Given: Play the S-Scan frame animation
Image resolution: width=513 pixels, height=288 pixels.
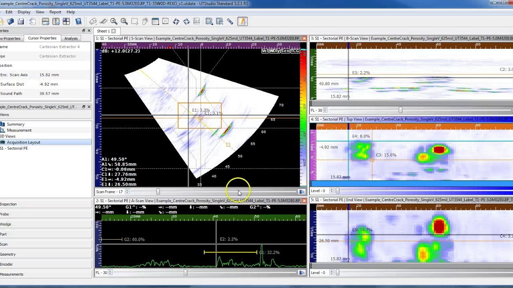Looking at the screenshot, I should pos(302,192).
